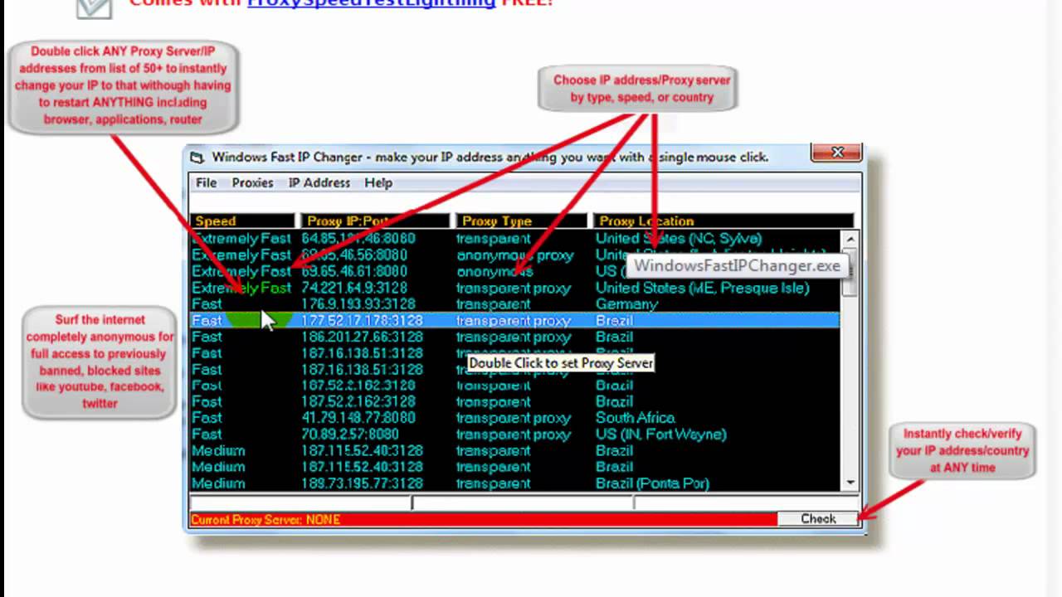The image size is (1062, 597).
Task: Select proxy 41.79.148.77:8080
Action: (358, 418)
